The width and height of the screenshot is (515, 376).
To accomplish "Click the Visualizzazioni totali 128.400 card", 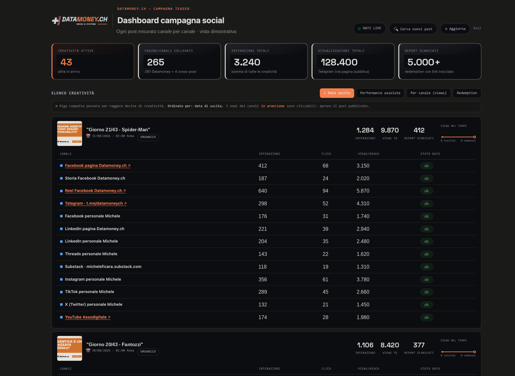I will (x=353, y=61).
